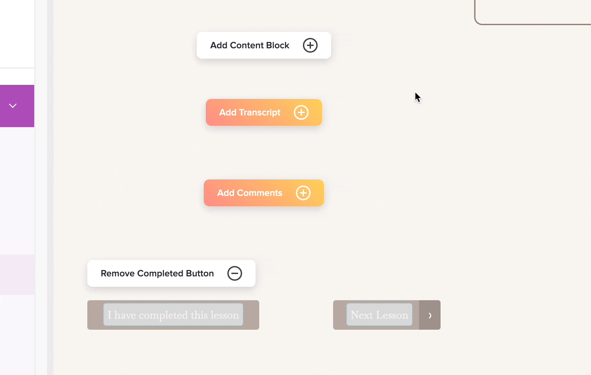Click the Add Content Block label
The image size is (591, 375).
coord(249,45)
